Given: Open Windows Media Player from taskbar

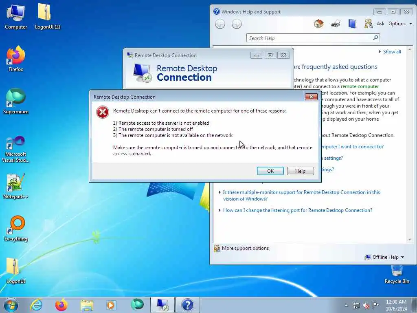Looking at the screenshot, I should pyautogui.click(x=111, y=305).
